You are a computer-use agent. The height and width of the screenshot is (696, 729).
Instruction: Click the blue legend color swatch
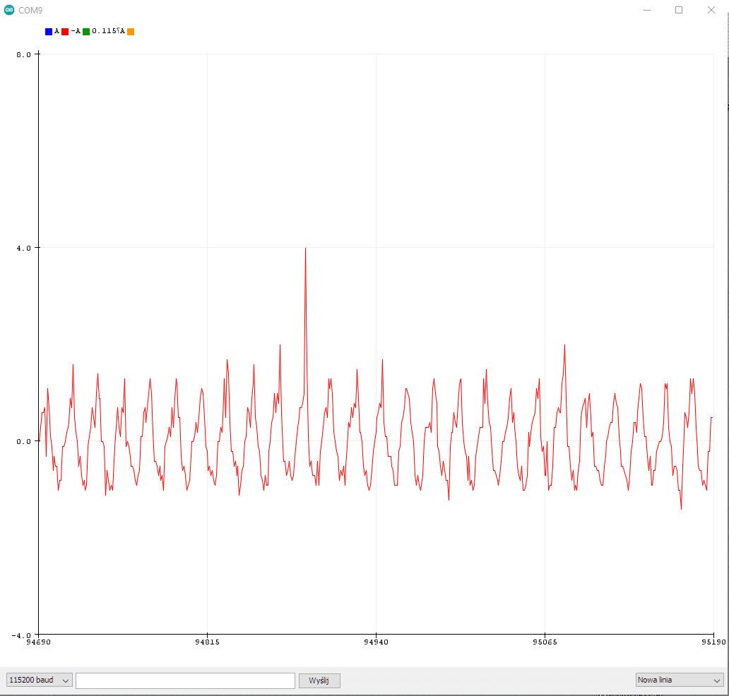(x=49, y=32)
